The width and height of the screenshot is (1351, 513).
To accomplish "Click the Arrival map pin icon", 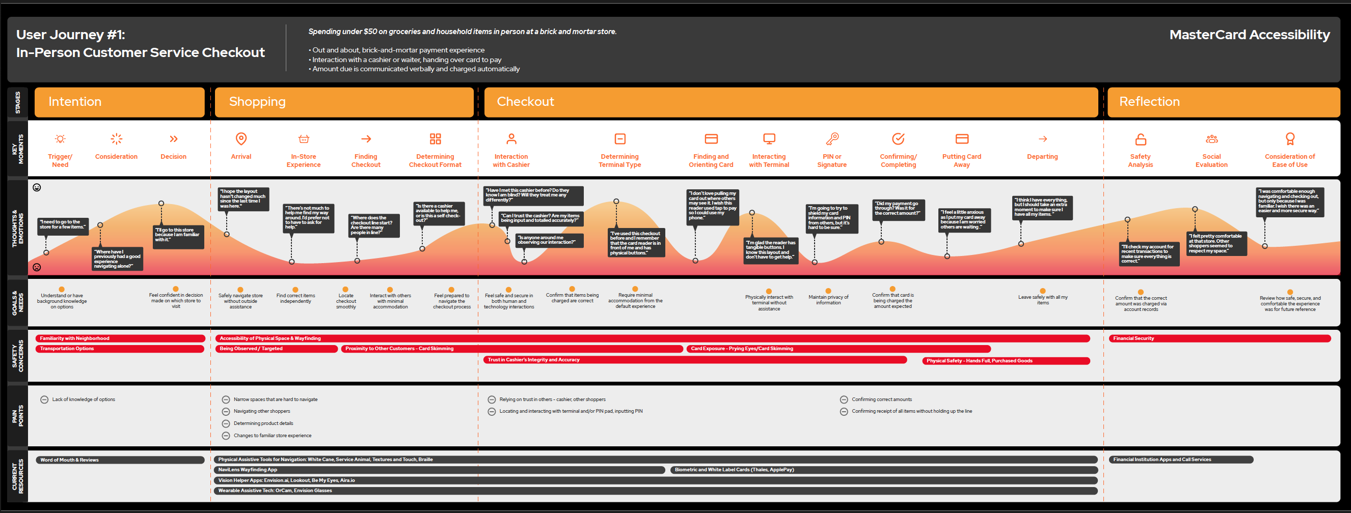I will (241, 139).
